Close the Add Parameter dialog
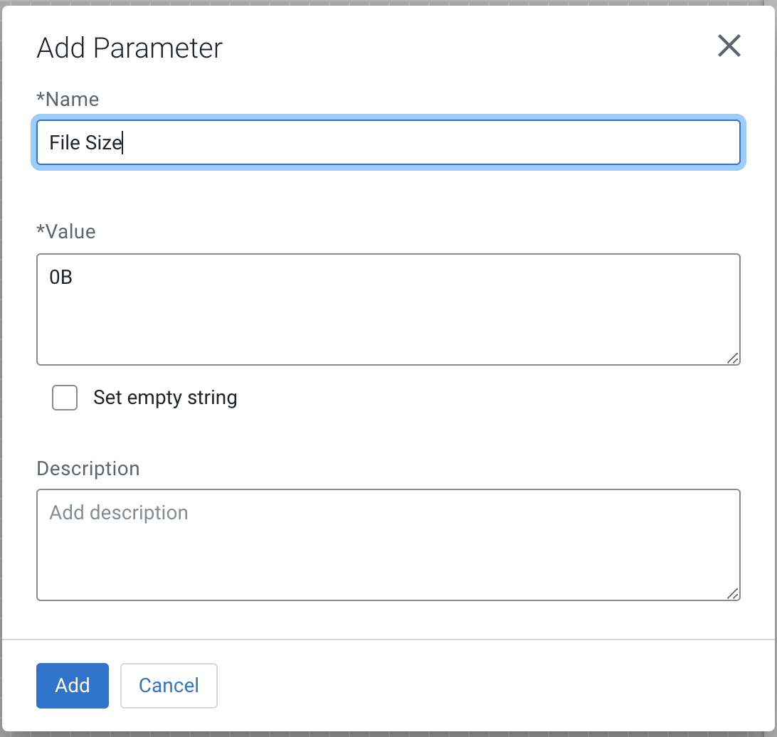This screenshot has width=777, height=737. 729,46
